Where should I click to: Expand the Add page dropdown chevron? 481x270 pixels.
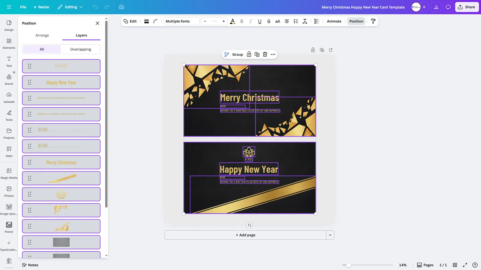point(330,235)
